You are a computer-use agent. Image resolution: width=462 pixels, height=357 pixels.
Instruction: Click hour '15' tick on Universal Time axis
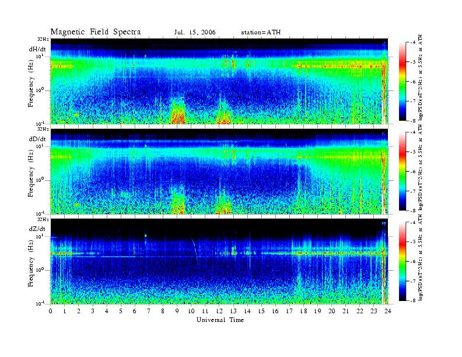tap(261, 311)
